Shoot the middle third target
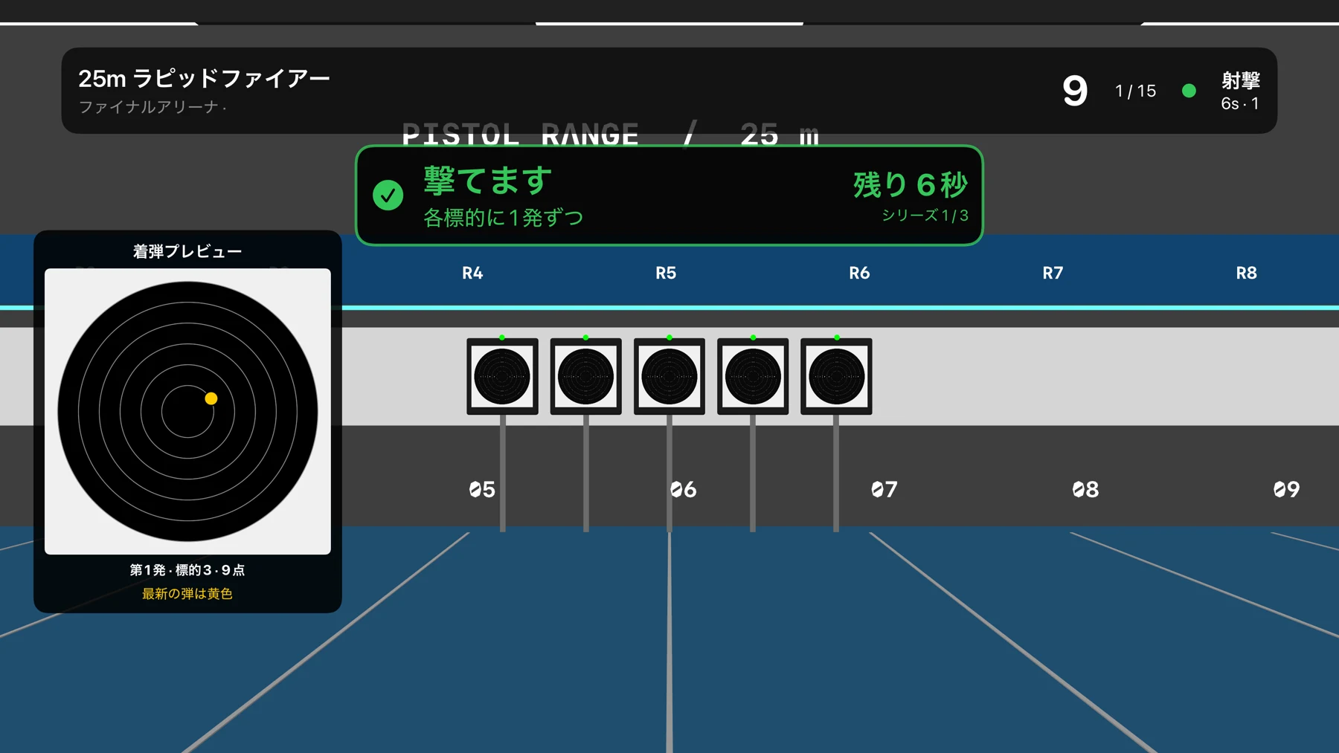 point(669,376)
